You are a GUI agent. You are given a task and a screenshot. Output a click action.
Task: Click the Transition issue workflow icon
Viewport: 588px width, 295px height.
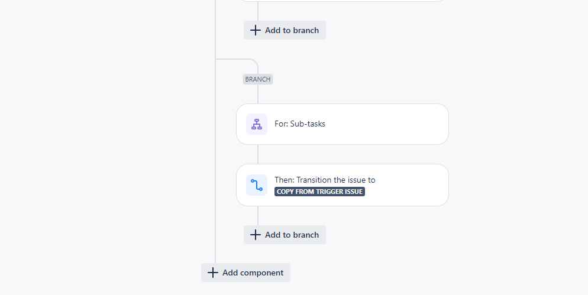click(257, 185)
